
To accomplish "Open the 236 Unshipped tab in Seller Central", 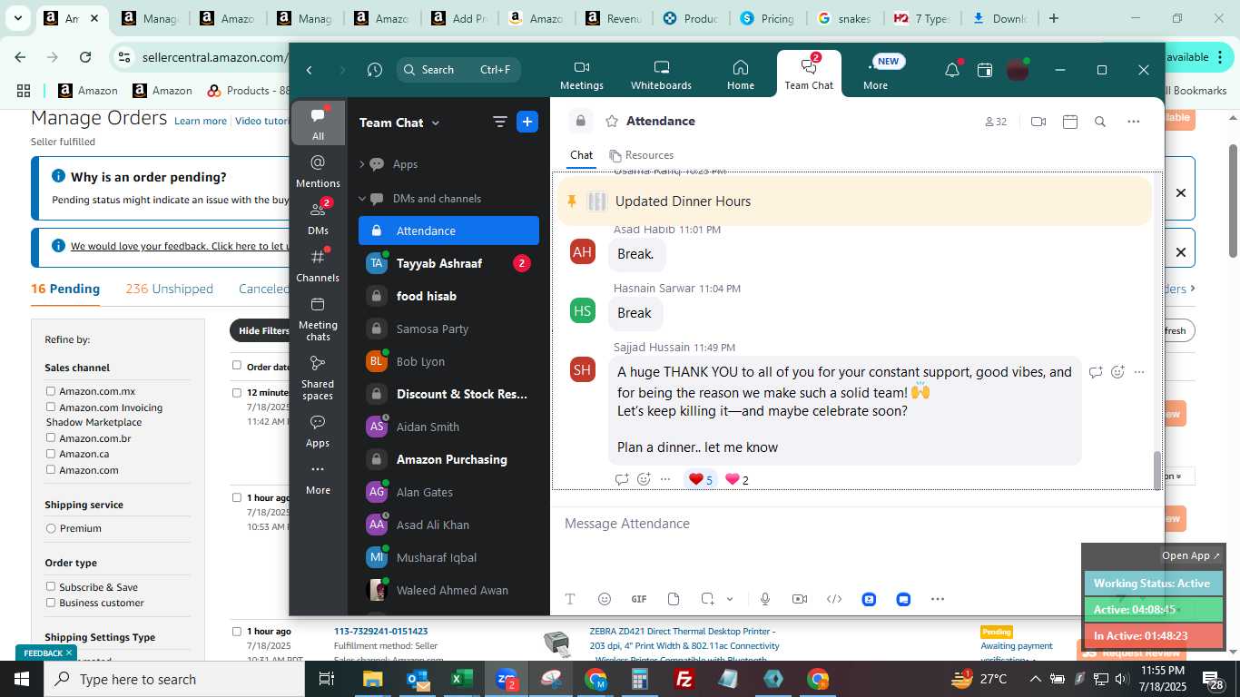I will pyautogui.click(x=170, y=289).
